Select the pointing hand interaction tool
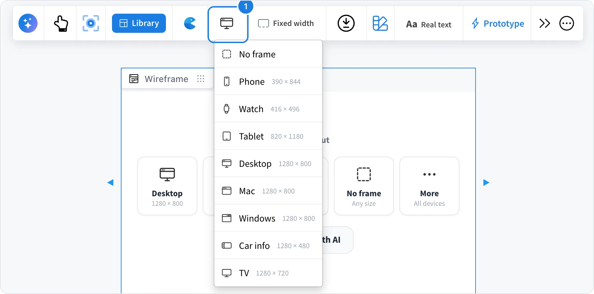594x294 pixels. point(61,23)
